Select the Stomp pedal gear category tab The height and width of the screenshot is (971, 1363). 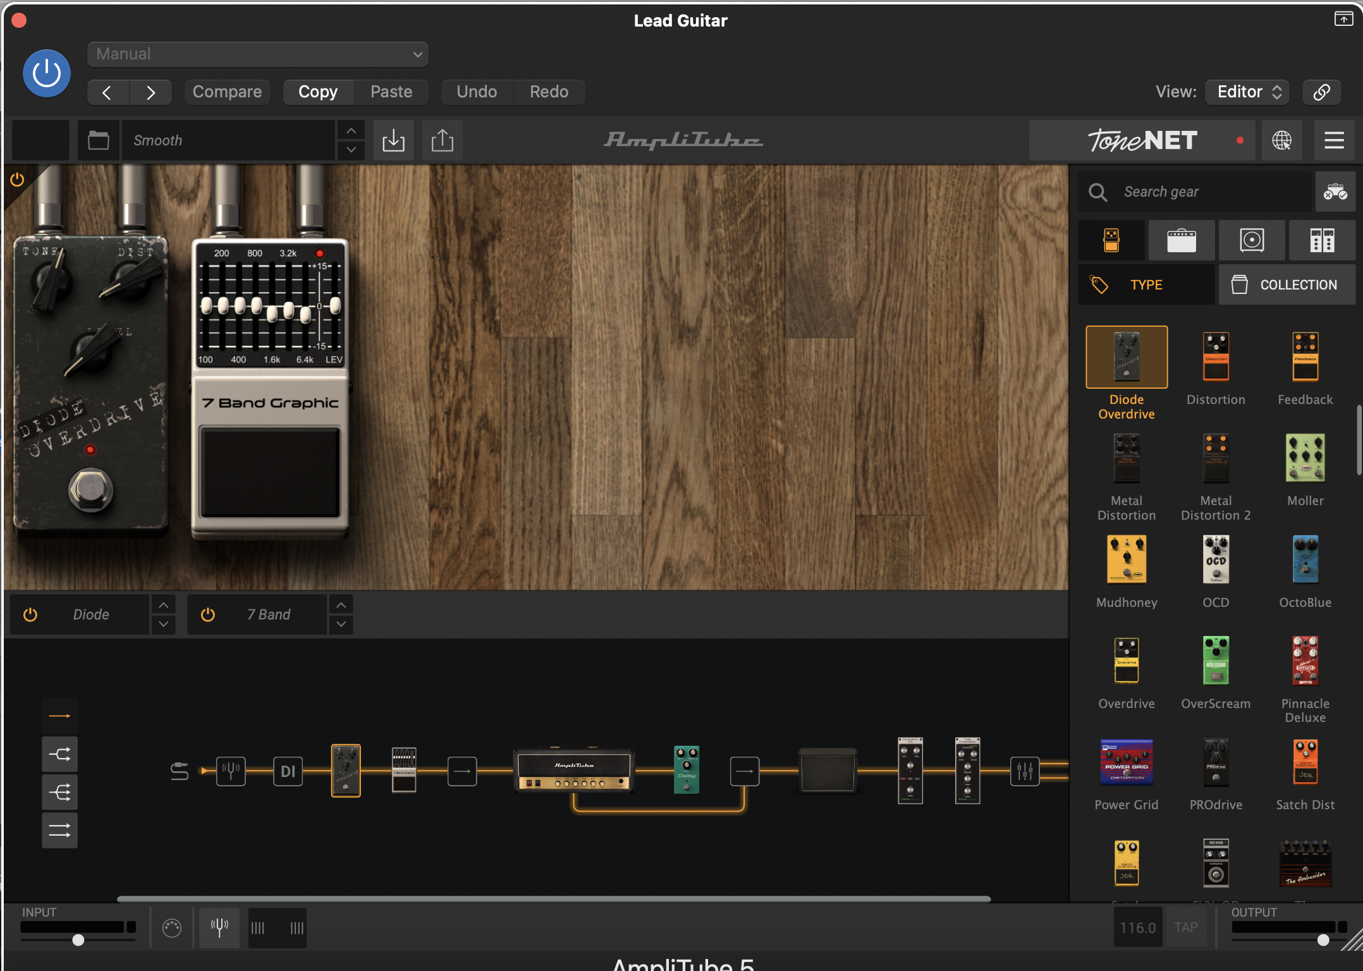(1111, 240)
